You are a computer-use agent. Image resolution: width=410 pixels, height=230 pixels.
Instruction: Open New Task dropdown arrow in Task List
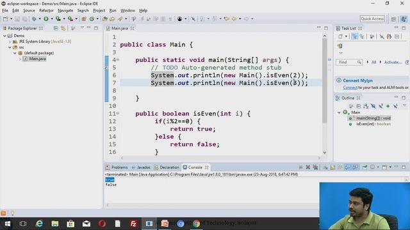(x=346, y=36)
